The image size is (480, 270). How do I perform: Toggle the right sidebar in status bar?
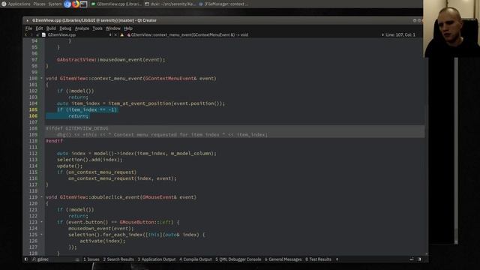tap(419, 259)
